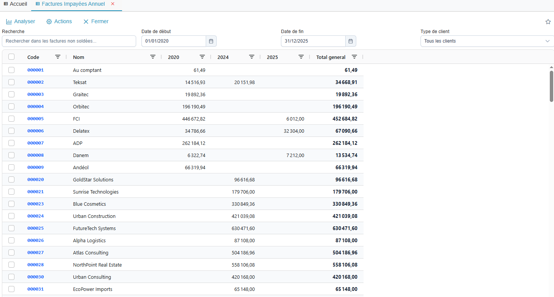The image size is (554, 297).
Task: Click the filter icon in Code column
Action: click(x=58, y=57)
